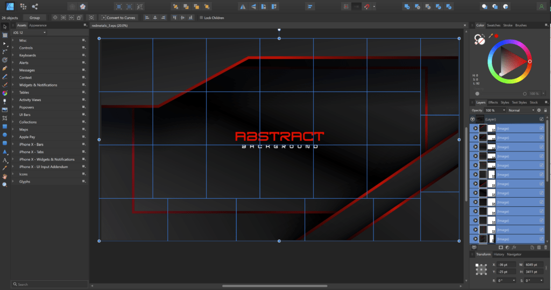Hide the first Image layer via its visibility dot
The width and height of the screenshot is (551, 290).
475,128
